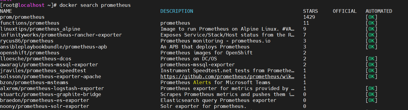Select the functions/prometheus entry

pyautogui.click(x=30, y=23)
